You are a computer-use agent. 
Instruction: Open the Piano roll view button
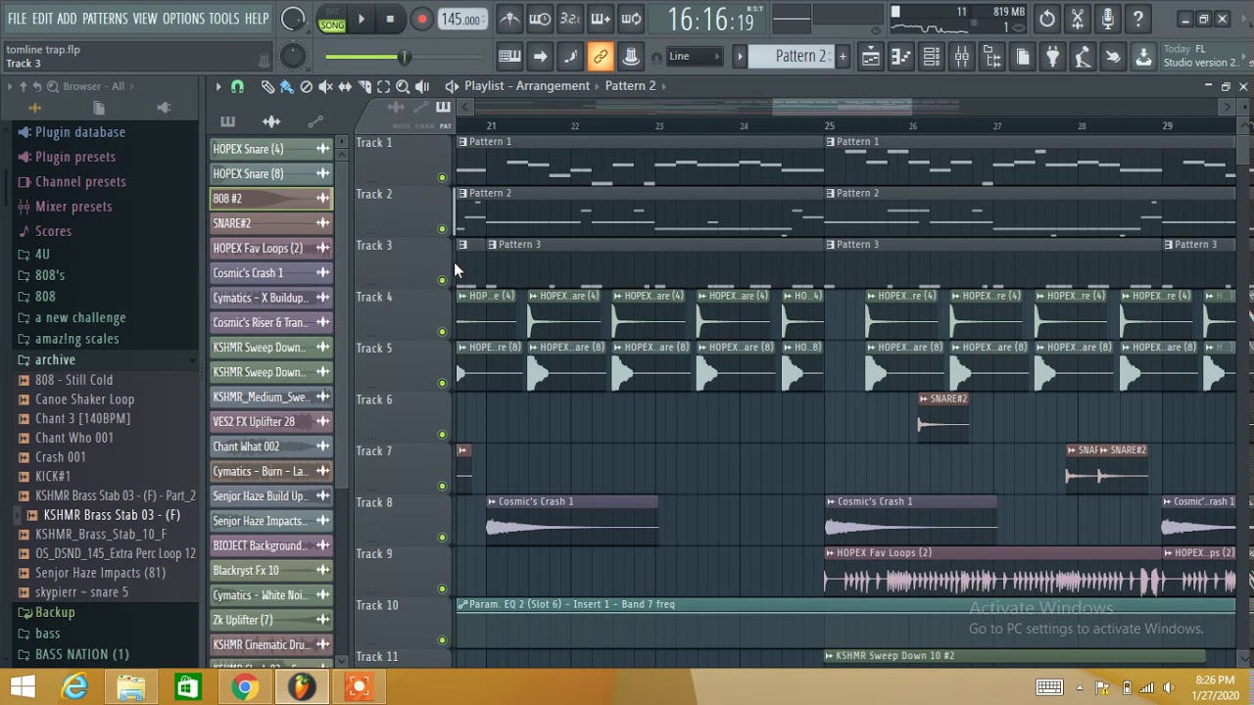click(900, 57)
